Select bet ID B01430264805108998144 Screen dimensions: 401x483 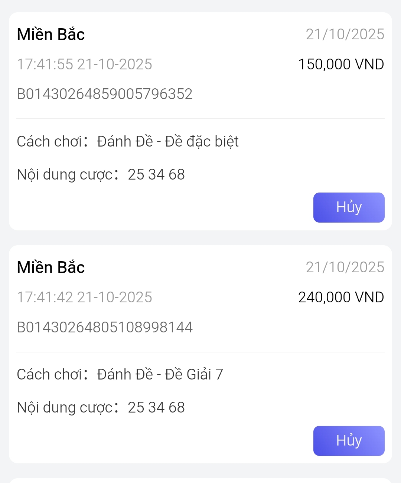[105, 327]
